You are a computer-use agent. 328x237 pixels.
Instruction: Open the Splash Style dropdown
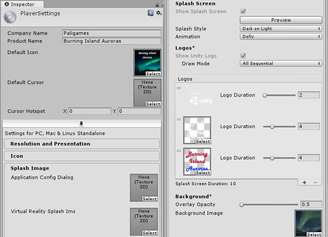(x=281, y=29)
